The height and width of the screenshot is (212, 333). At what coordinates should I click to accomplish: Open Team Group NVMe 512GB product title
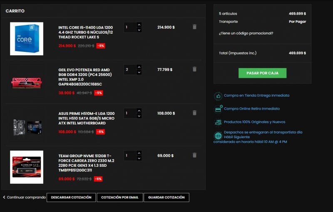click(x=86, y=163)
